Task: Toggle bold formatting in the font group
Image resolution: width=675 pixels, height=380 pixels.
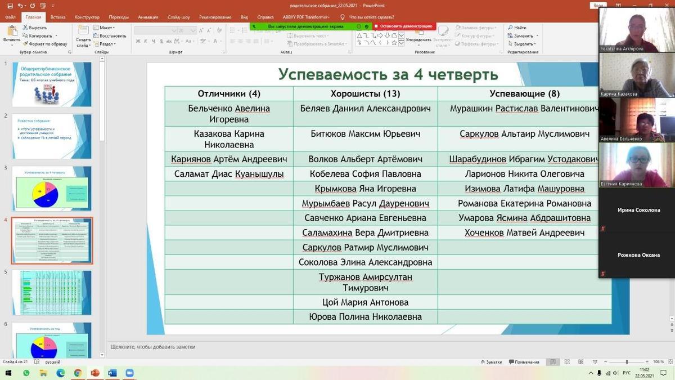Action: pos(138,41)
